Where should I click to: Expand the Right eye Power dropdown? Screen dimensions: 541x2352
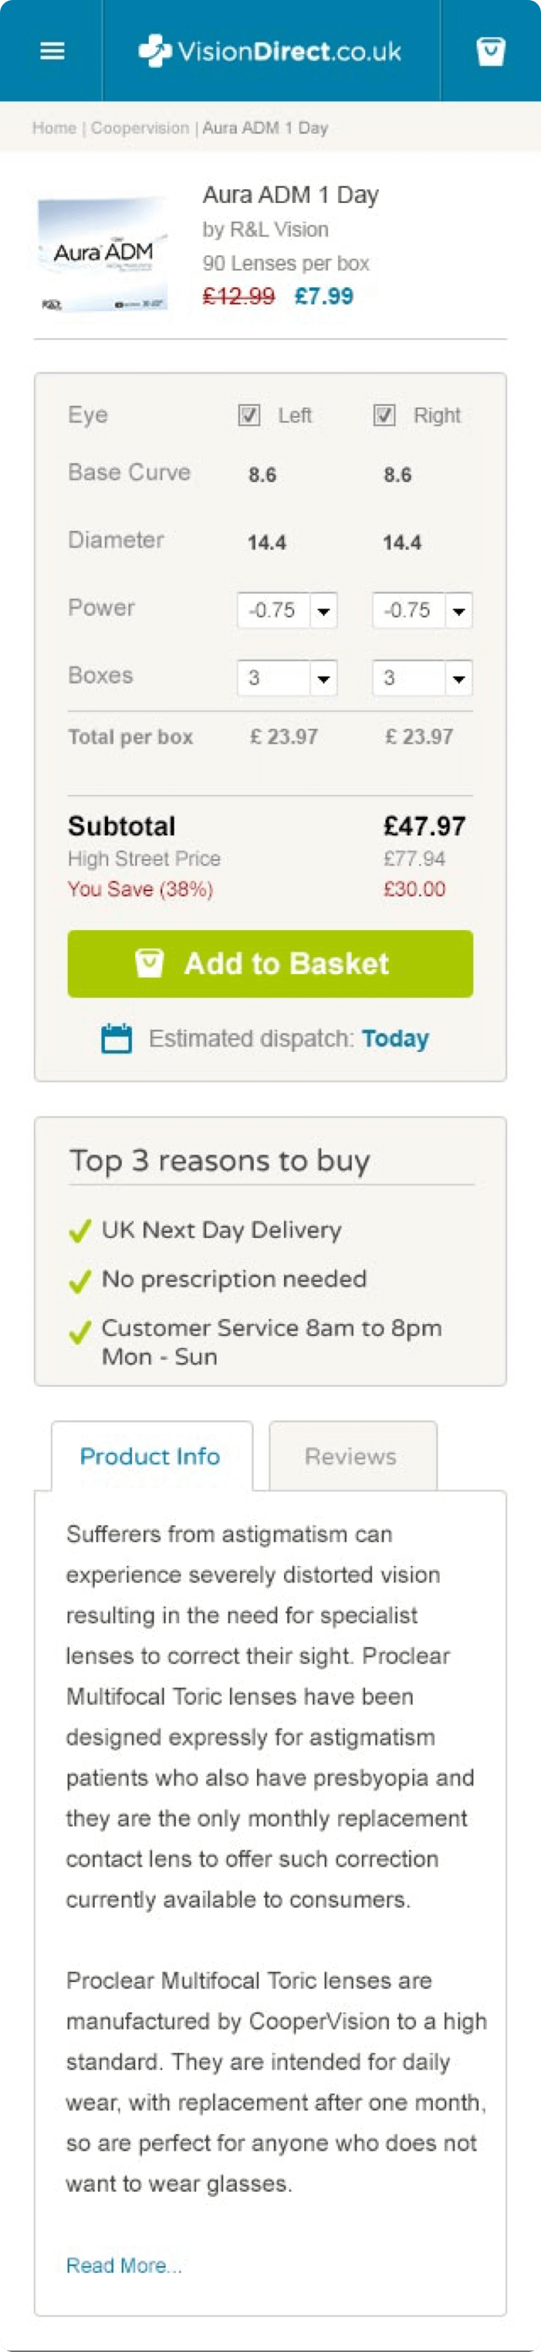coord(422,610)
